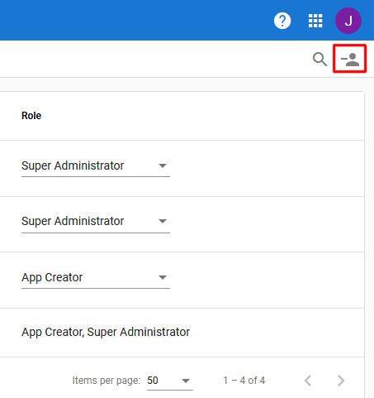This screenshot has height=398, width=374.
Task: Click arrow beside second Super Administrator
Action: pos(163,221)
